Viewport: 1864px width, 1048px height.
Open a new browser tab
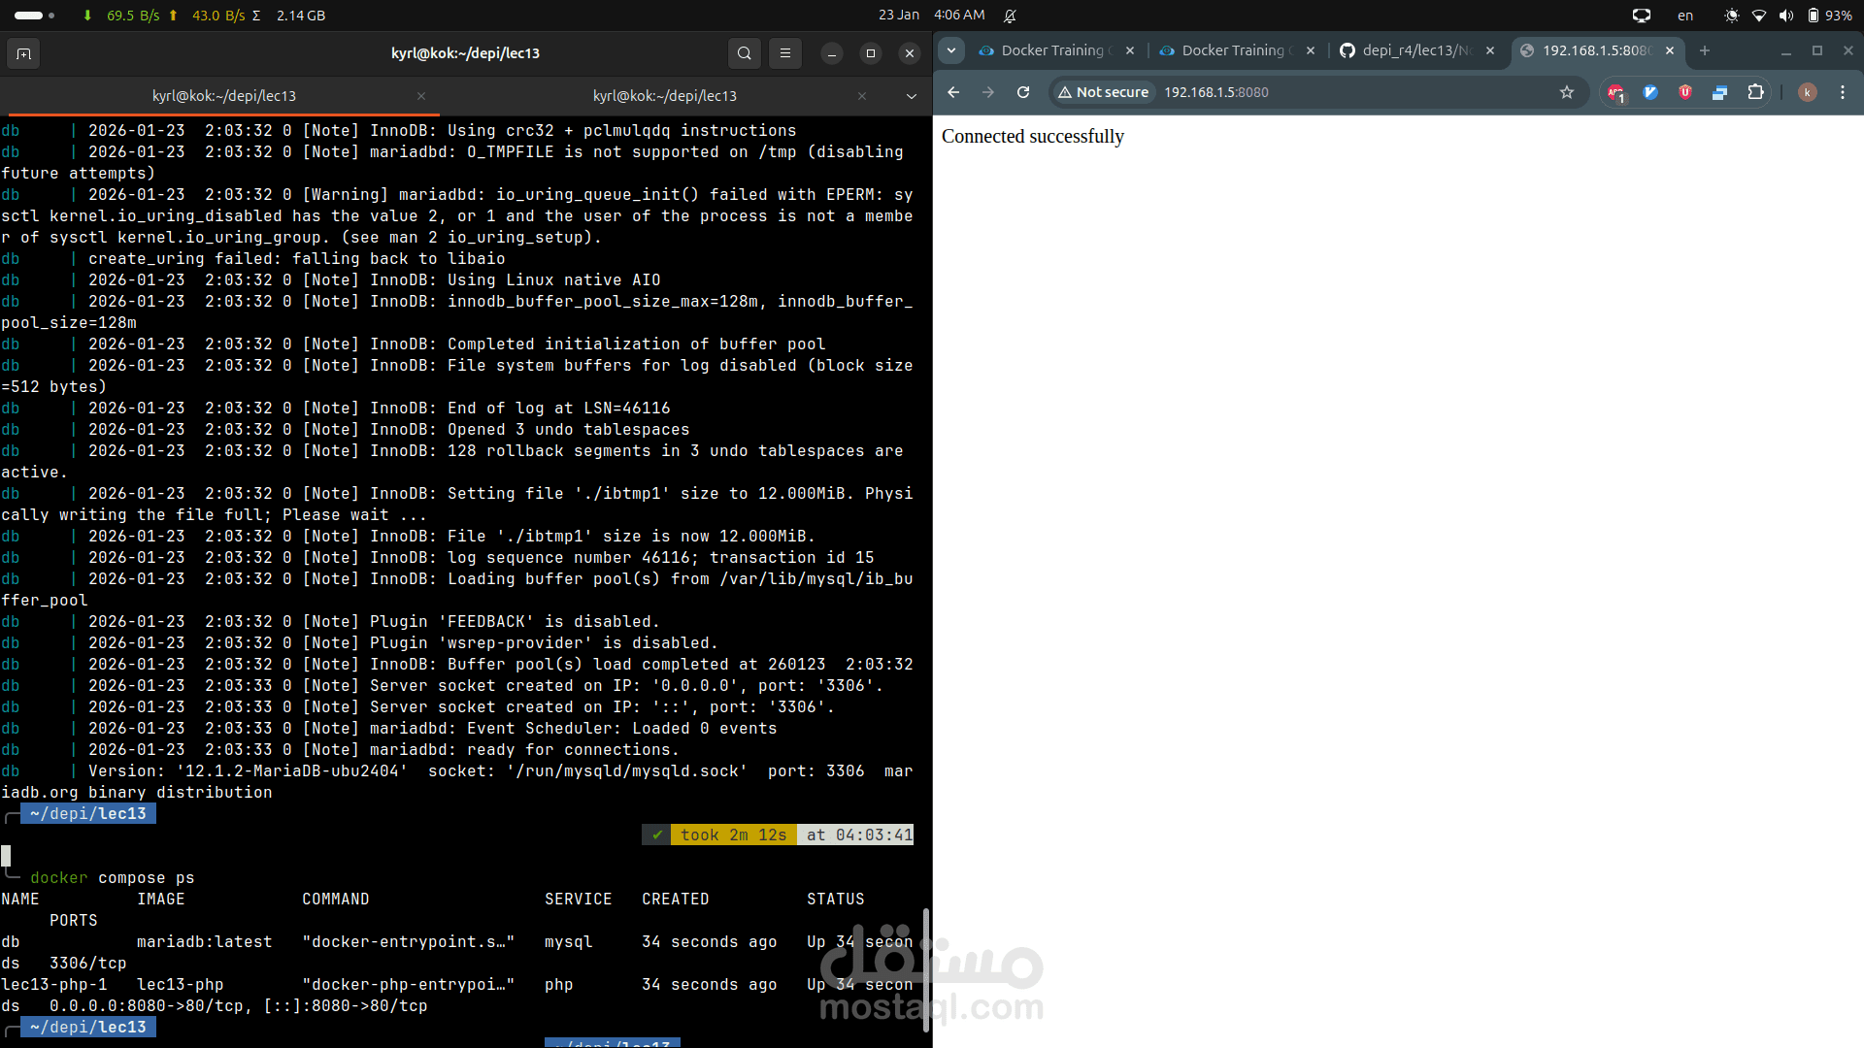(x=1705, y=50)
